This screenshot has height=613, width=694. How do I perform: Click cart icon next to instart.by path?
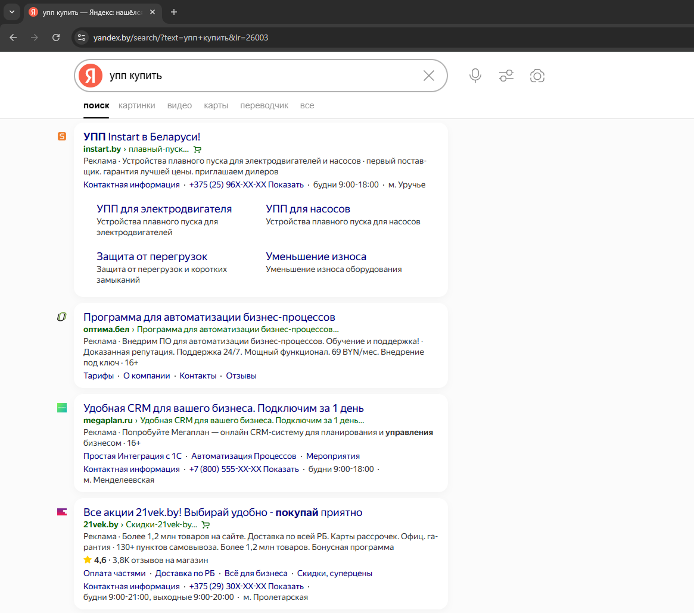[x=197, y=149]
